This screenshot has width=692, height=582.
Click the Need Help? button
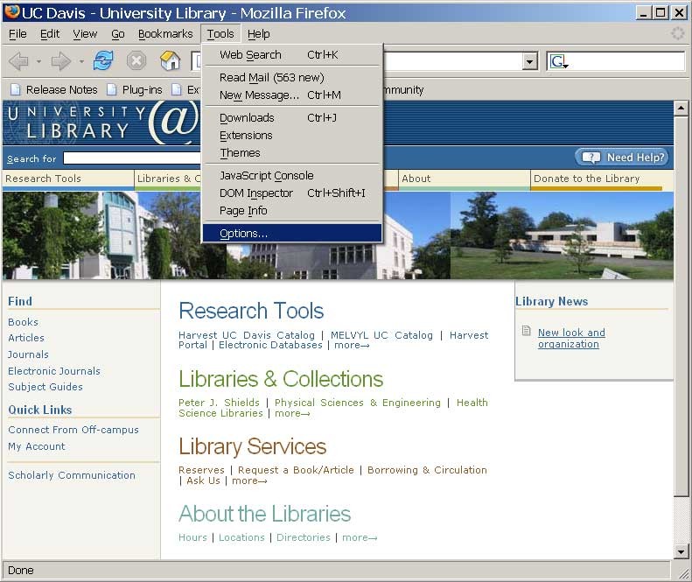click(x=622, y=158)
